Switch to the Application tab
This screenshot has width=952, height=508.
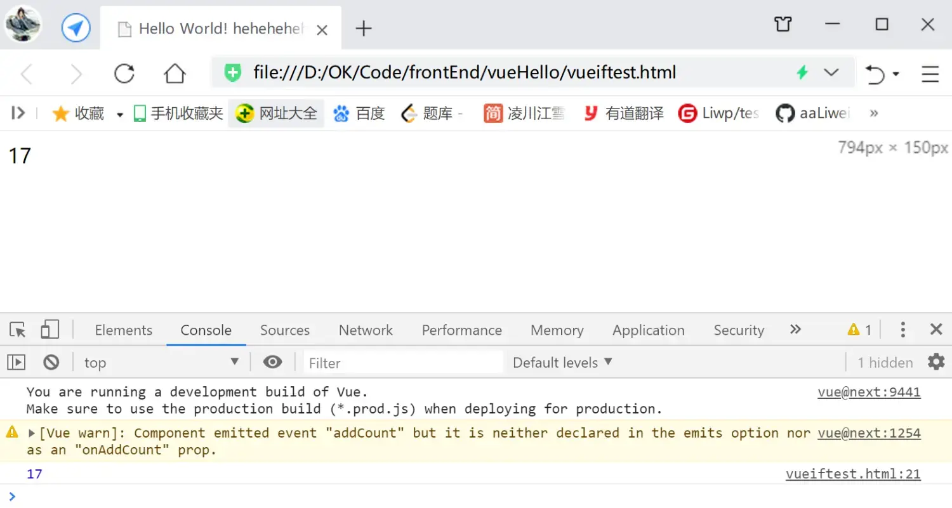tap(649, 330)
